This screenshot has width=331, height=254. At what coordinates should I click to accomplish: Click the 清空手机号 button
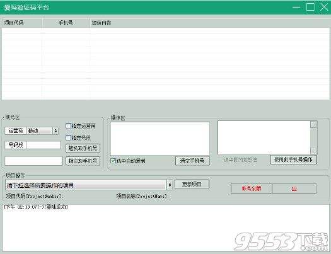coord(192,161)
